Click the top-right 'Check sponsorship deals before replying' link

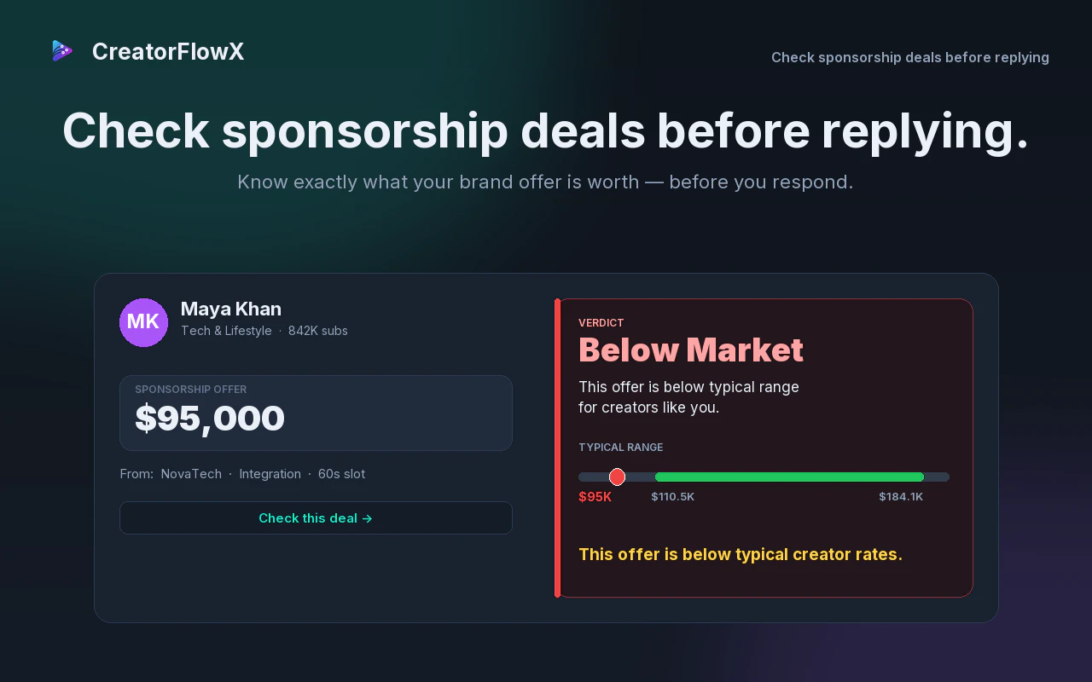click(910, 57)
